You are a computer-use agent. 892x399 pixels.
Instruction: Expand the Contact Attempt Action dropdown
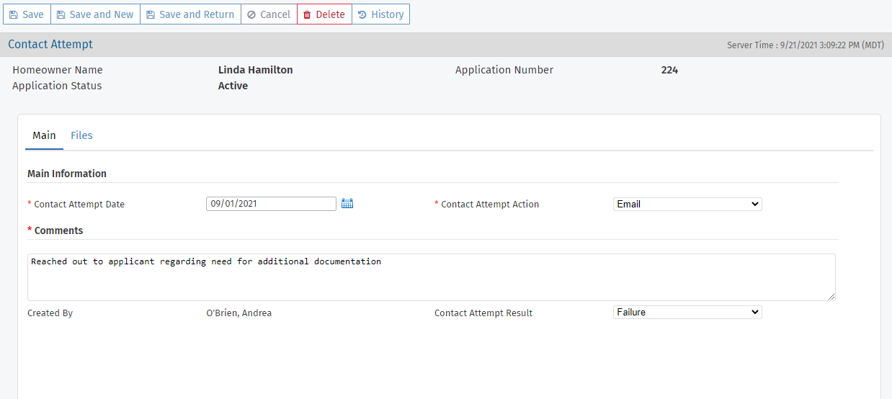[687, 204]
